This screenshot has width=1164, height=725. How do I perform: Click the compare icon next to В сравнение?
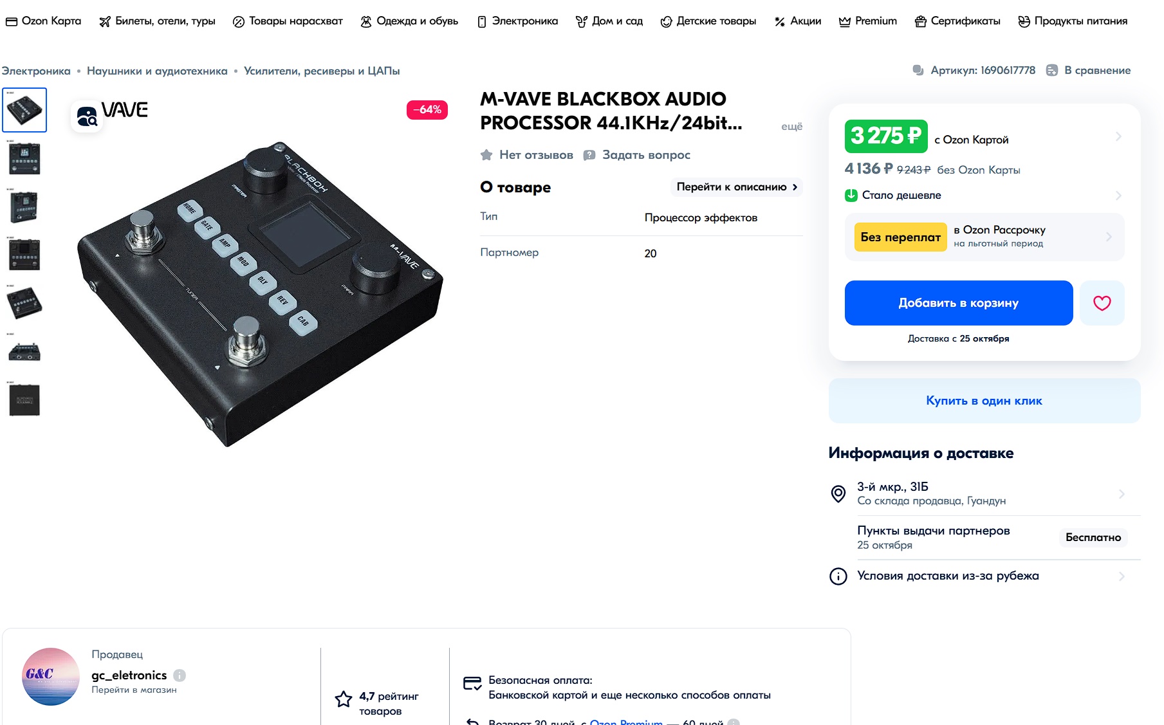tap(1051, 70)
